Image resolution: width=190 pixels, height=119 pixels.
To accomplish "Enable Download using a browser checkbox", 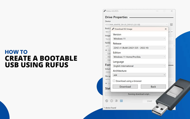I will point(114,81).
